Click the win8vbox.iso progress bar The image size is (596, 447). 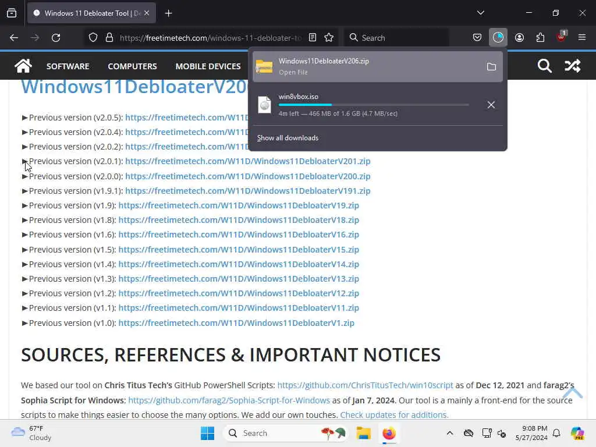tap(374, 105)
